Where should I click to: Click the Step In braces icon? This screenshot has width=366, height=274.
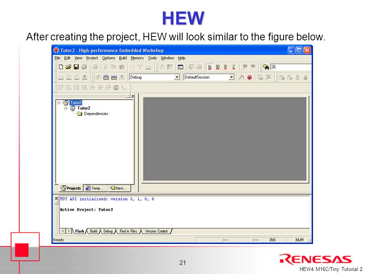(x=92, y=88)
